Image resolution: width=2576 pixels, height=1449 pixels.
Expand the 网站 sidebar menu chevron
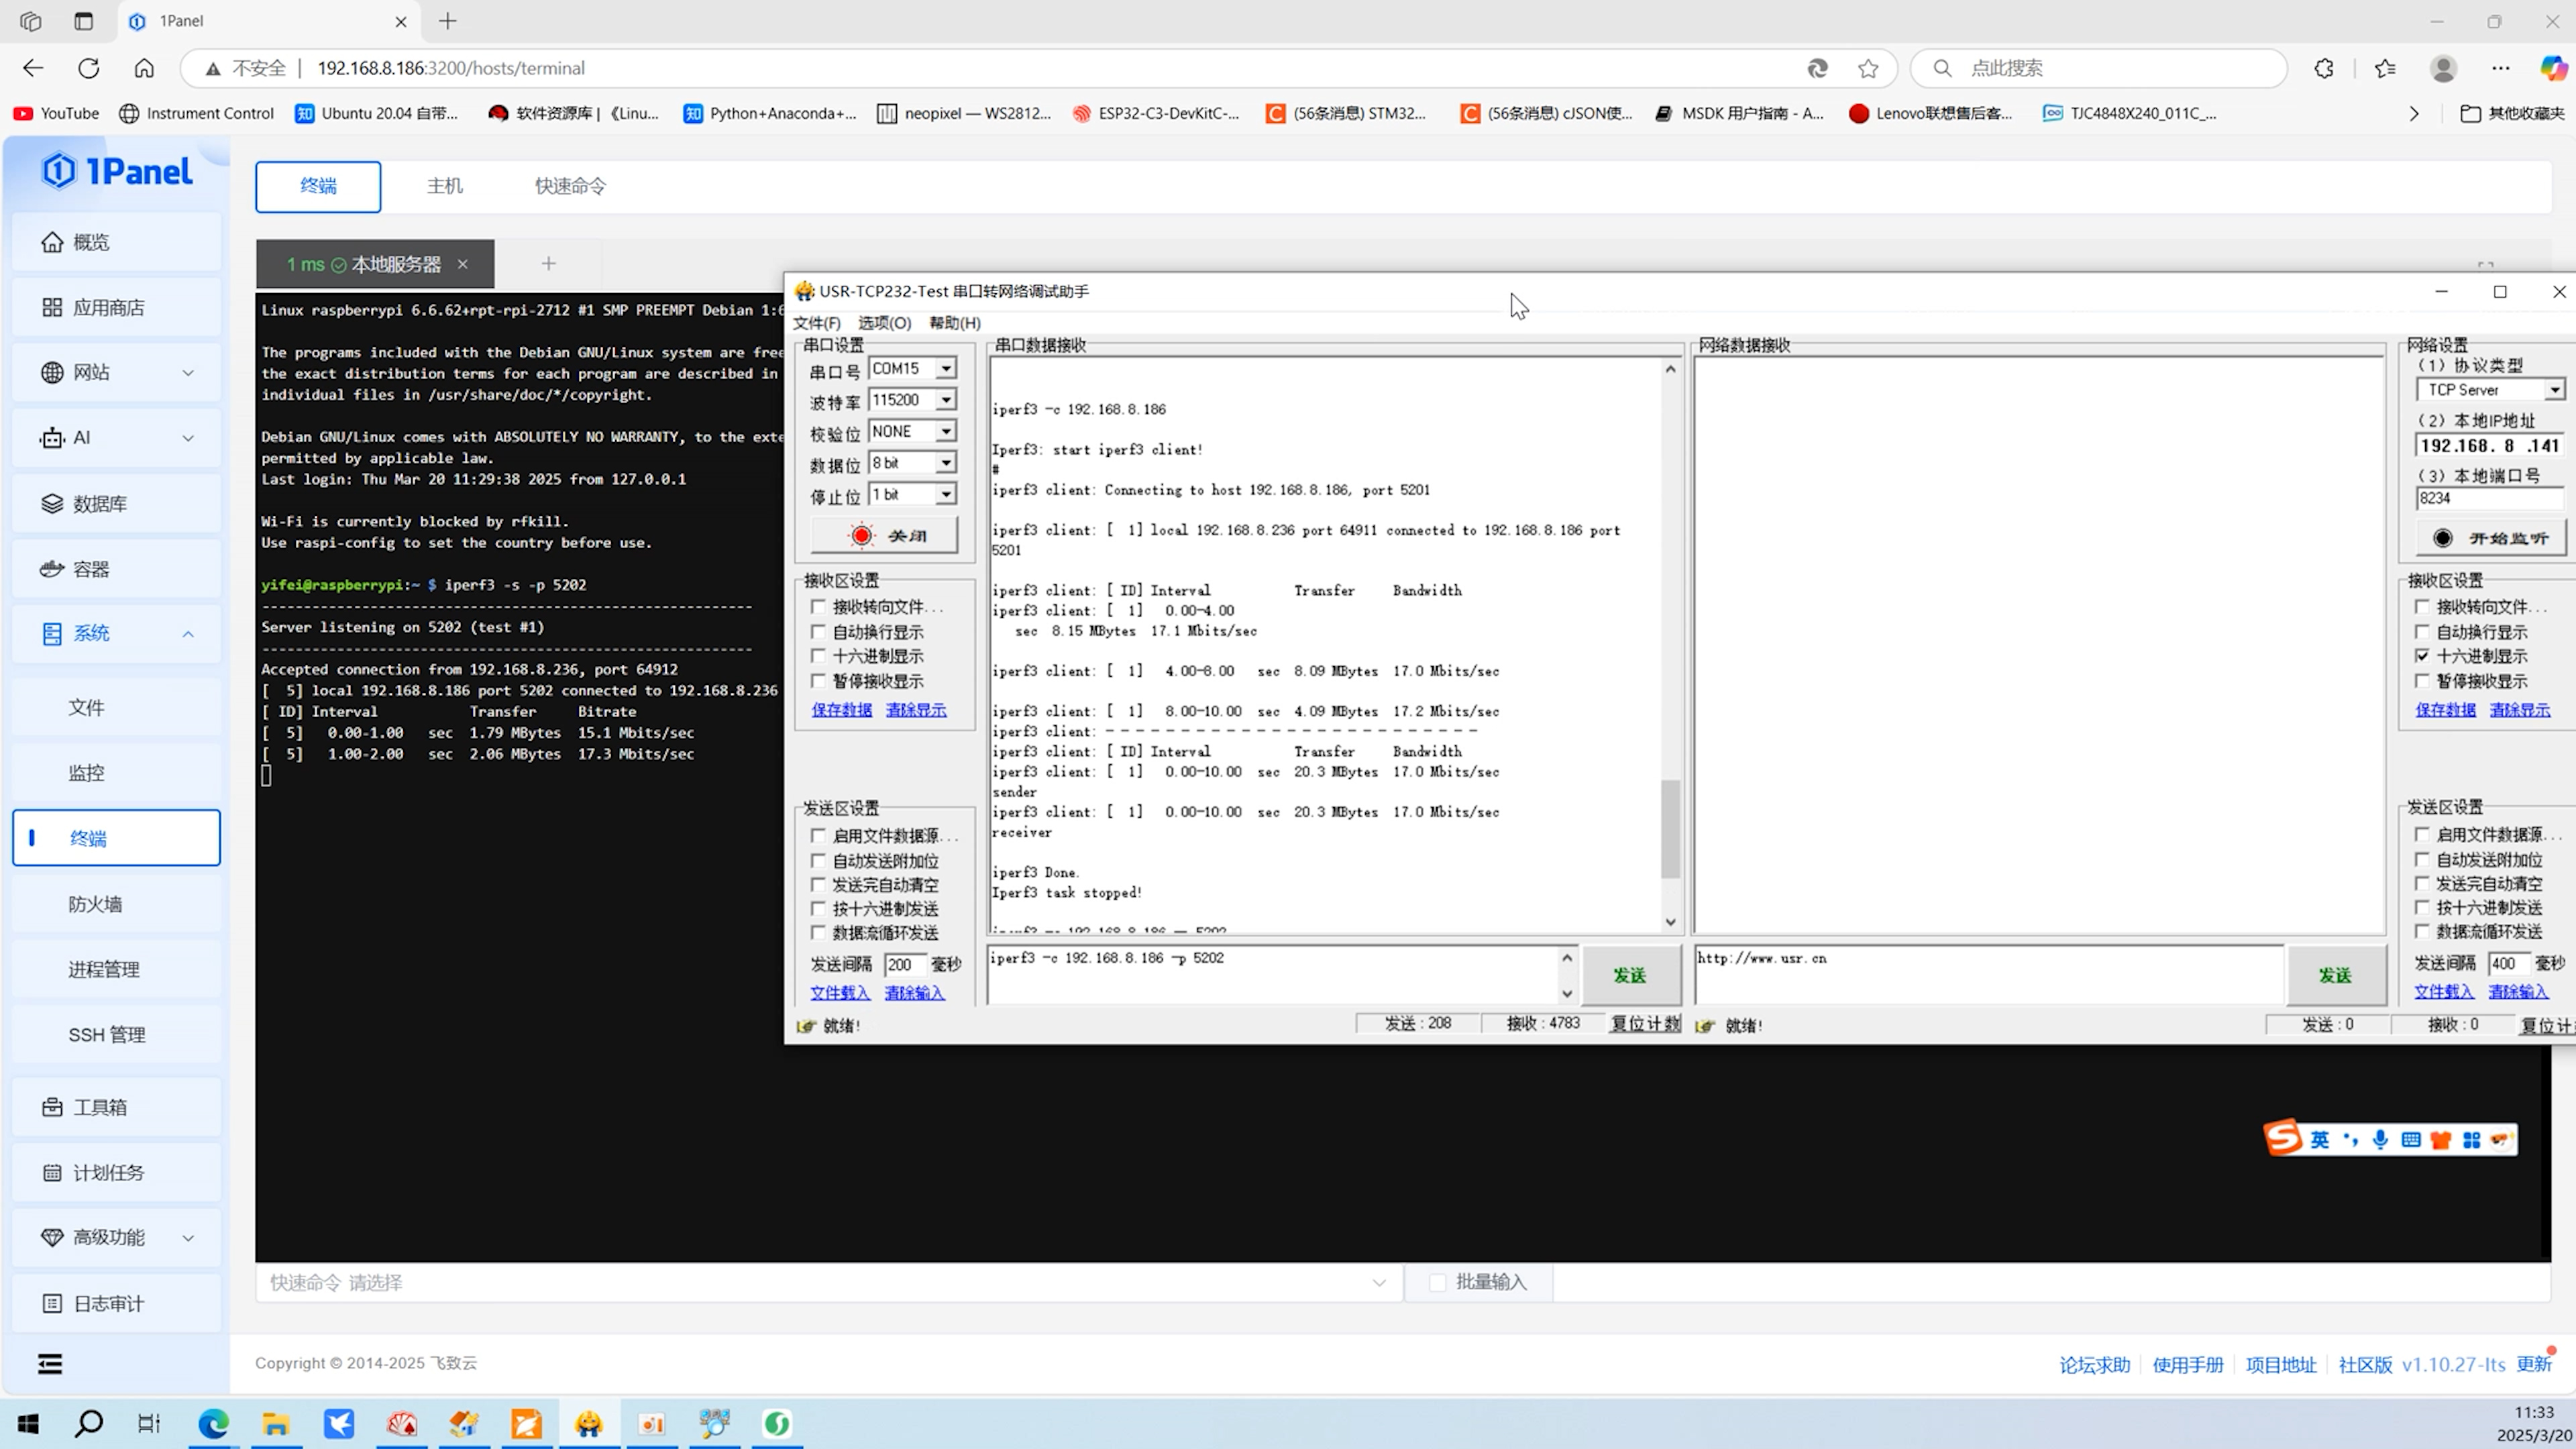pos(188,373)
